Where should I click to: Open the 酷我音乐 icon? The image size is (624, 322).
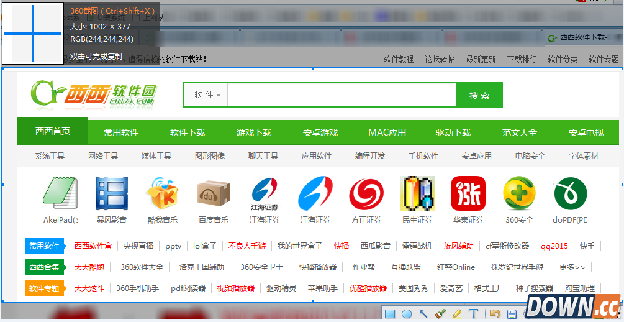(163, 194)
